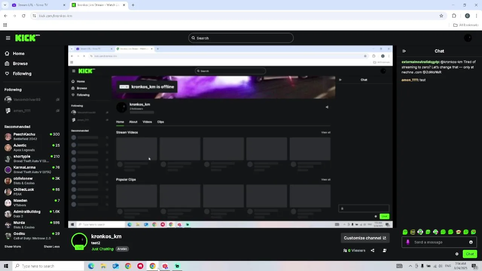Click the purple microphone icon in chat box
Image resolution: width=482 pixels, height=271 pixels.
coord(408,242)
